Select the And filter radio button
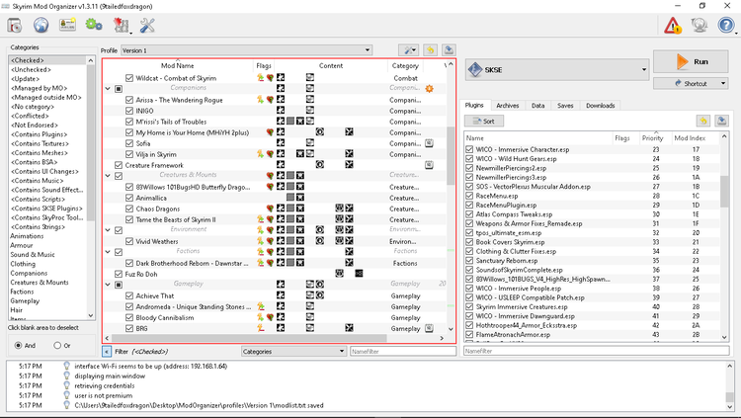This screenshot has width=741, height=418. 19,346
